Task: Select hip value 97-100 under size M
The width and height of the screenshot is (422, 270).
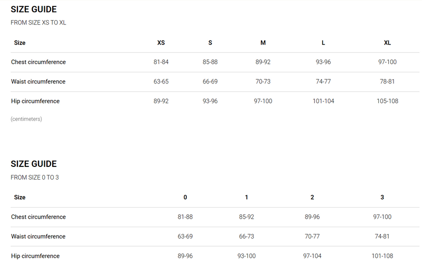Action: tap(263, 101)
